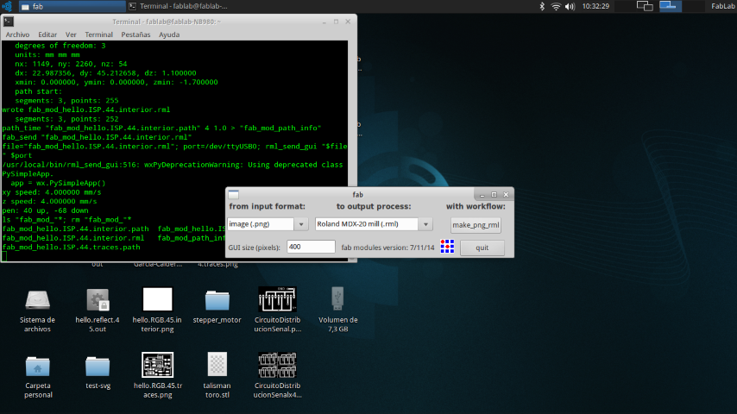Click the WiFi network tray icon
This screenshot has height=414, width=737.
556,6
